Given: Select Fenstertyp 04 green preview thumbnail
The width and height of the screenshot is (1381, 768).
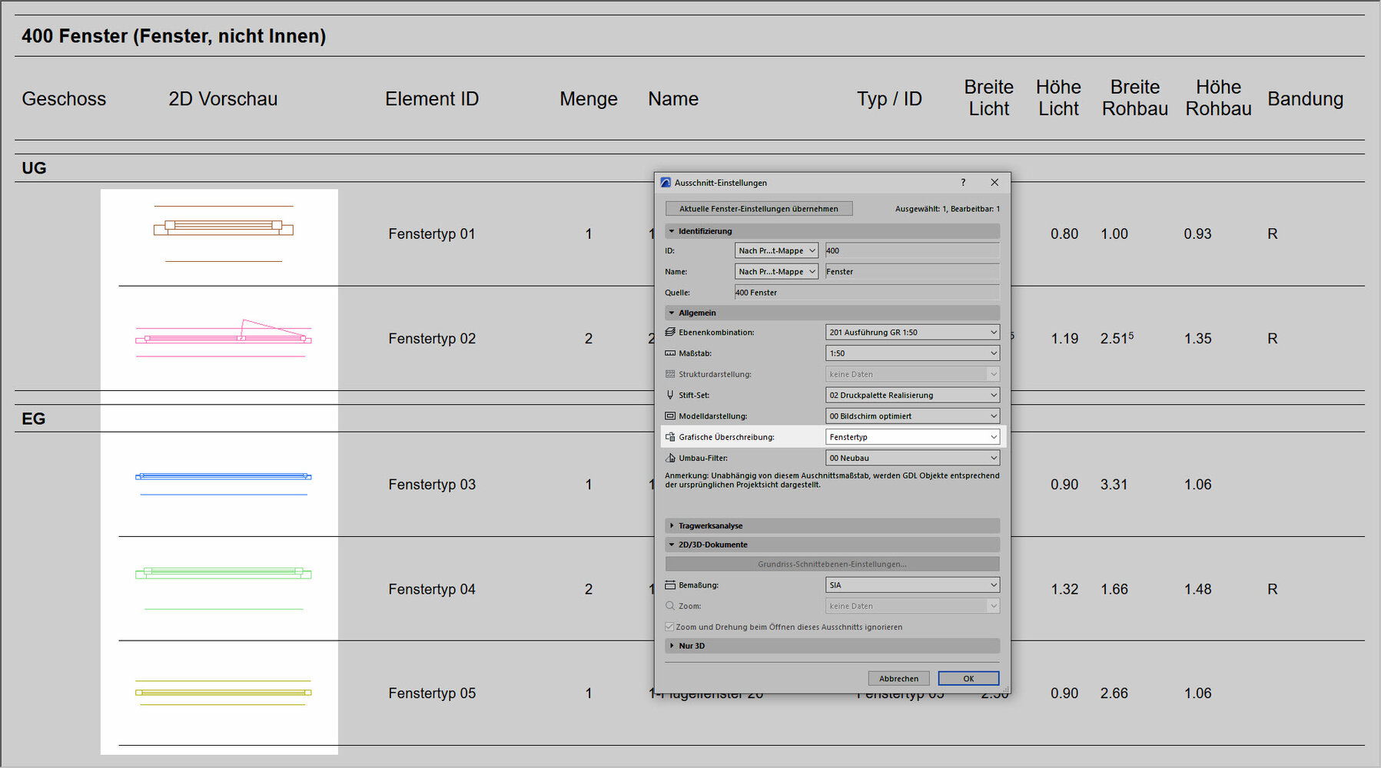Looking at the screenshot, I should click(223, 588).
